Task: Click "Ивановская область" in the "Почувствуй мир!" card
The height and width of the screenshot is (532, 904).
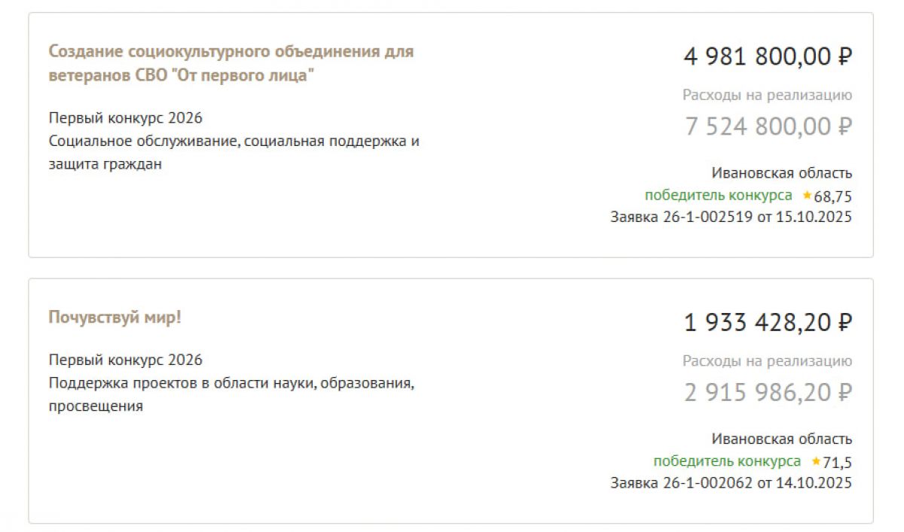Action: 782,439
